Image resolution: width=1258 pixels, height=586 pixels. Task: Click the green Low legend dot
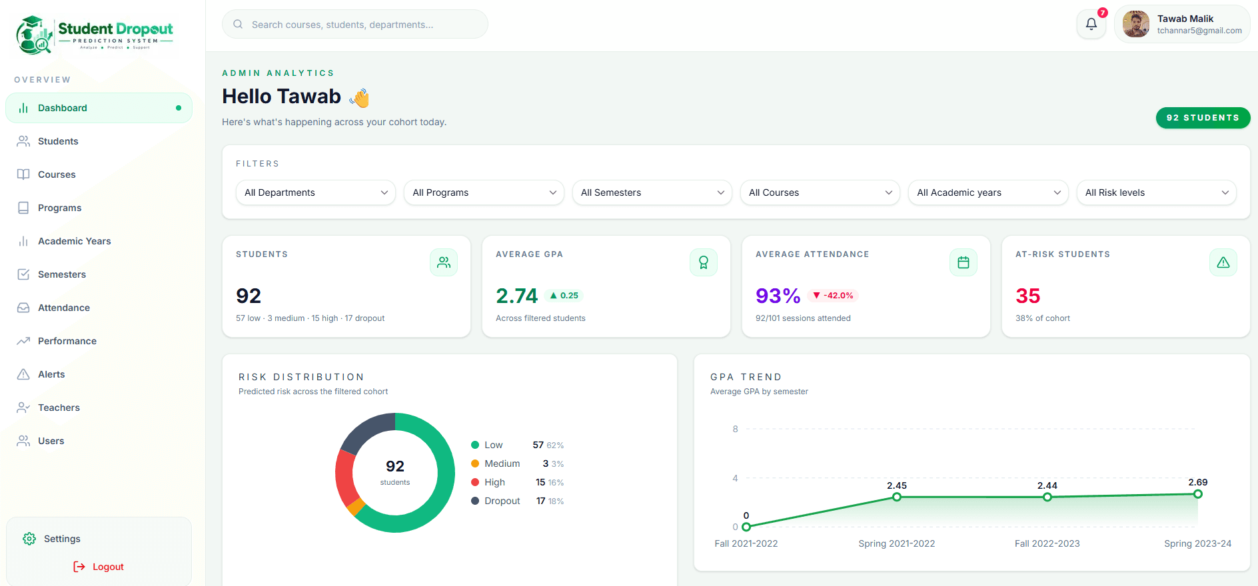click(475, 445)
